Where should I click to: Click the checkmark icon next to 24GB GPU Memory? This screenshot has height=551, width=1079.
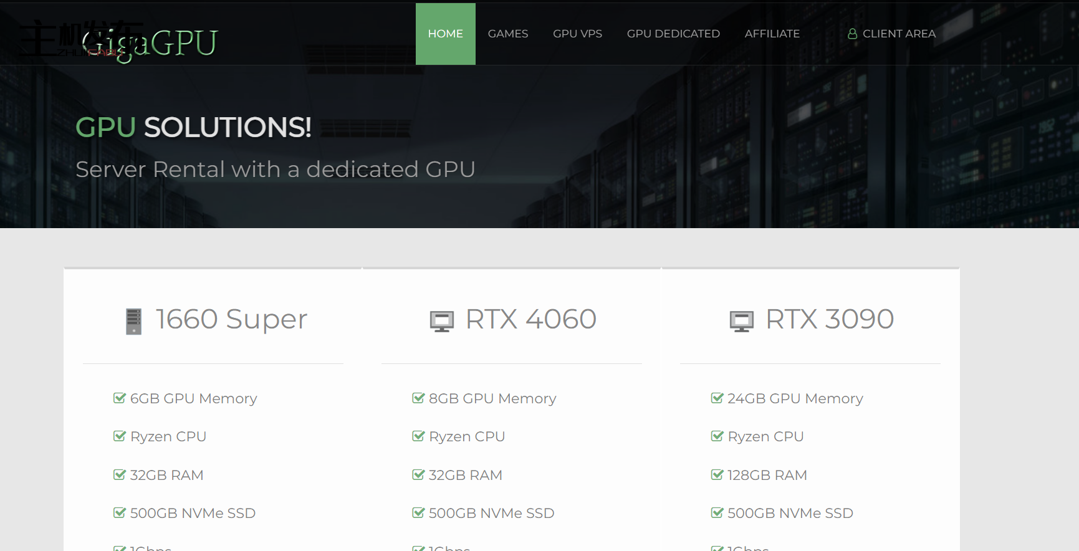(717, 398)
